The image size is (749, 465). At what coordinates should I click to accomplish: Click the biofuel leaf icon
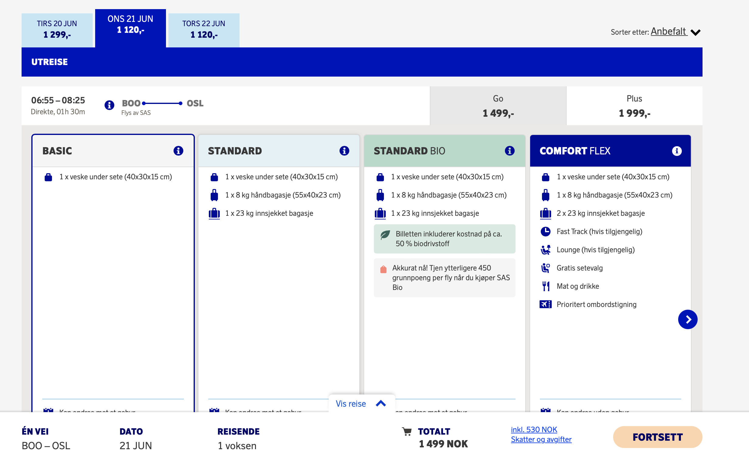[x=385, y=235]
